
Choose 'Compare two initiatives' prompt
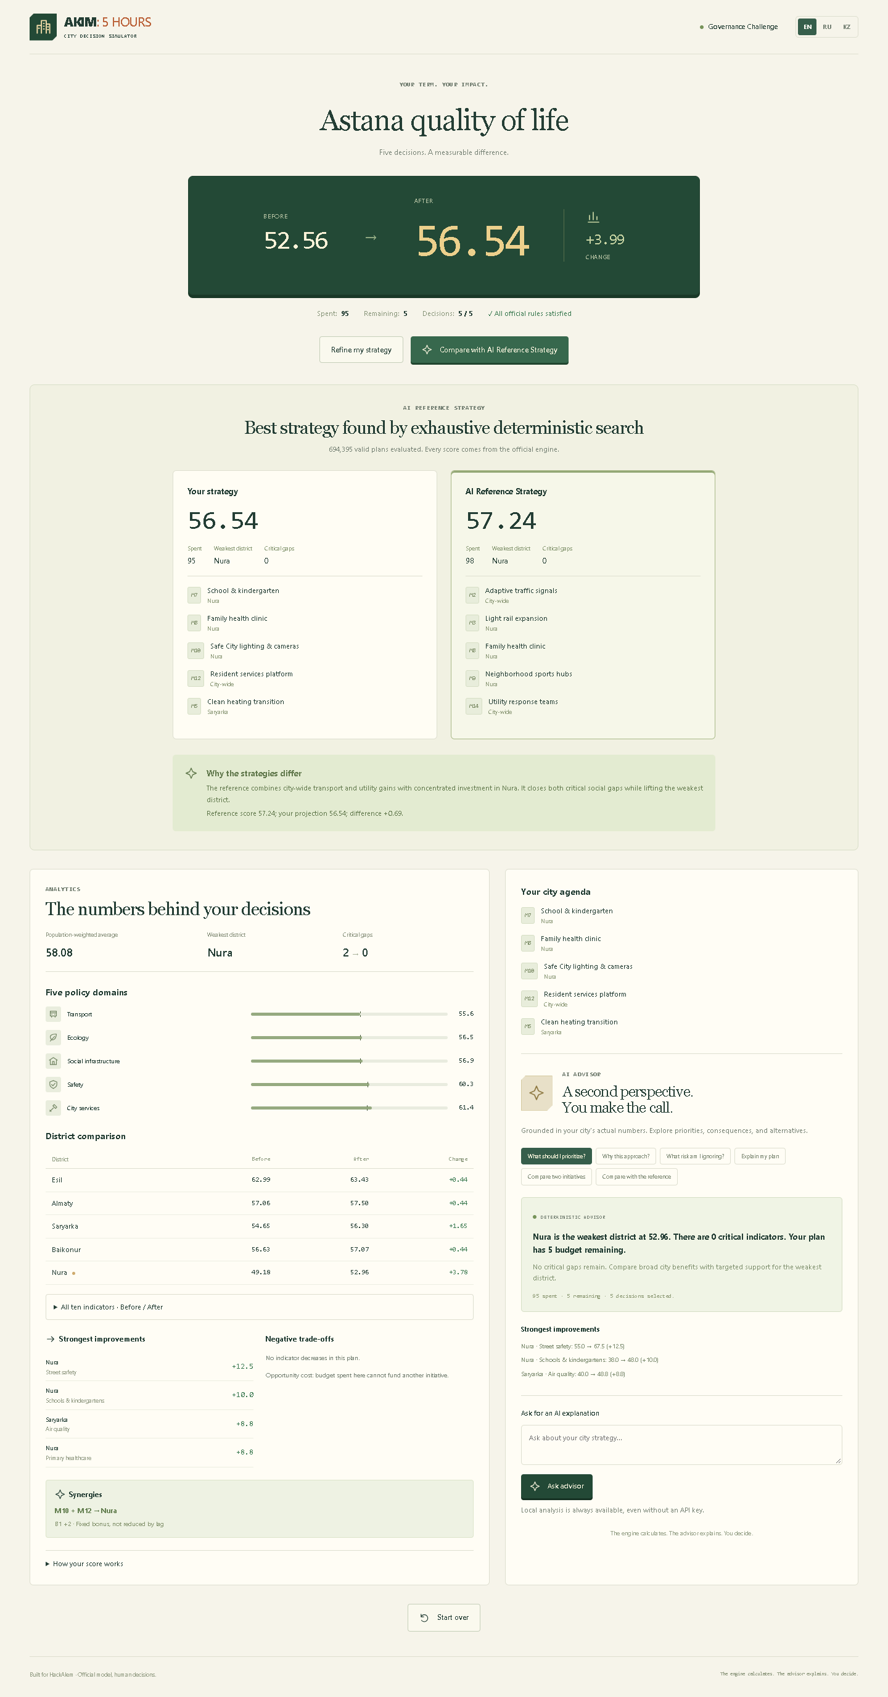click(556, 1177)
